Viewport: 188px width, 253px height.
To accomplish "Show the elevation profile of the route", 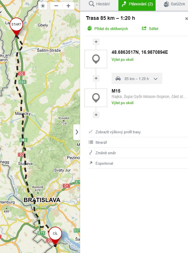I will [118, 132].
